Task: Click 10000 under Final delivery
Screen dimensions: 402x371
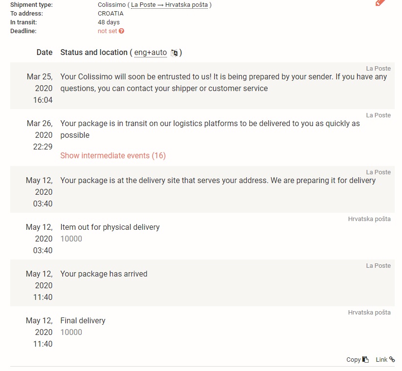Action: [71, 333]
